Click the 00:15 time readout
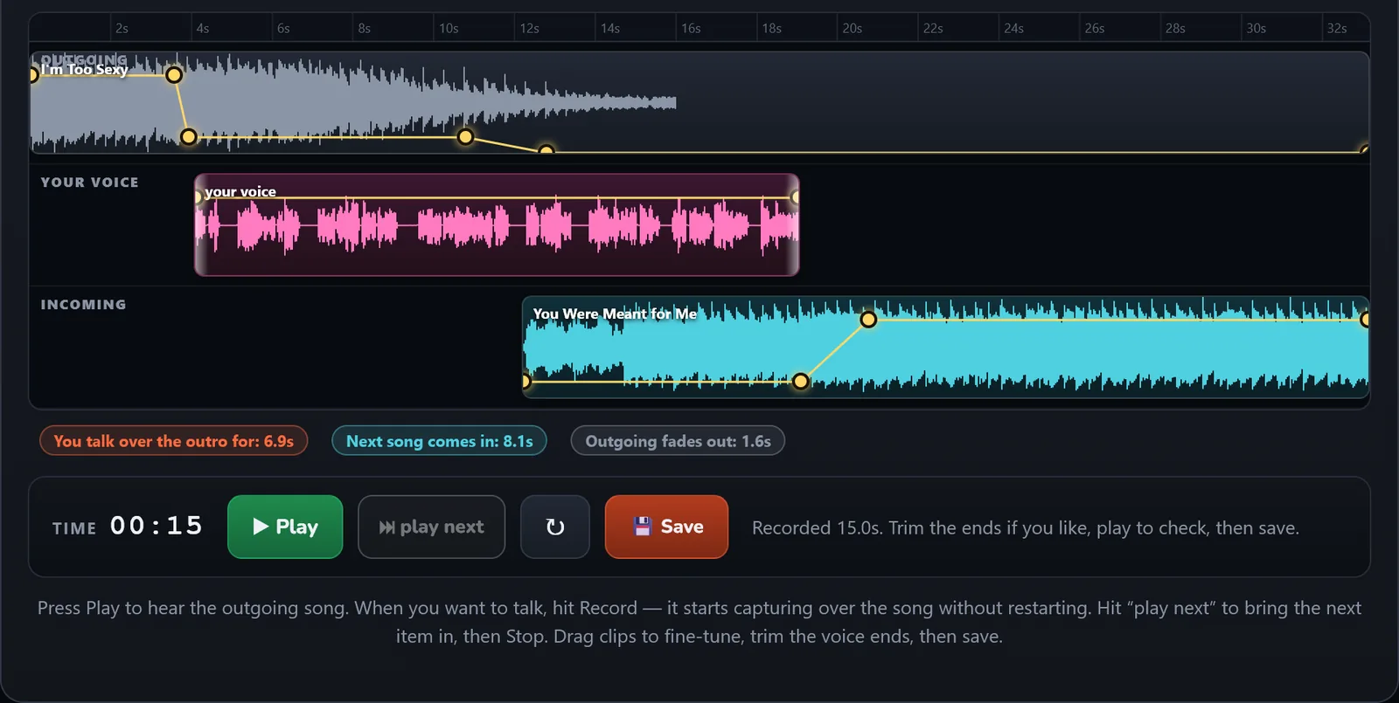 point(157,526)
